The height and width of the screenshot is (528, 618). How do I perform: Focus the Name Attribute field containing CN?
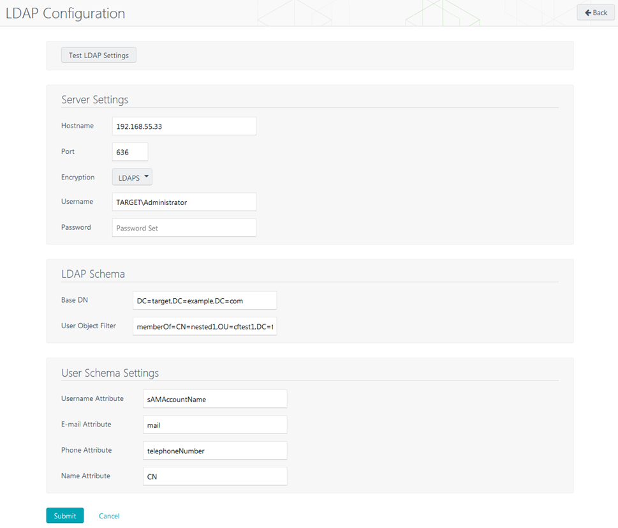[215, 476]
